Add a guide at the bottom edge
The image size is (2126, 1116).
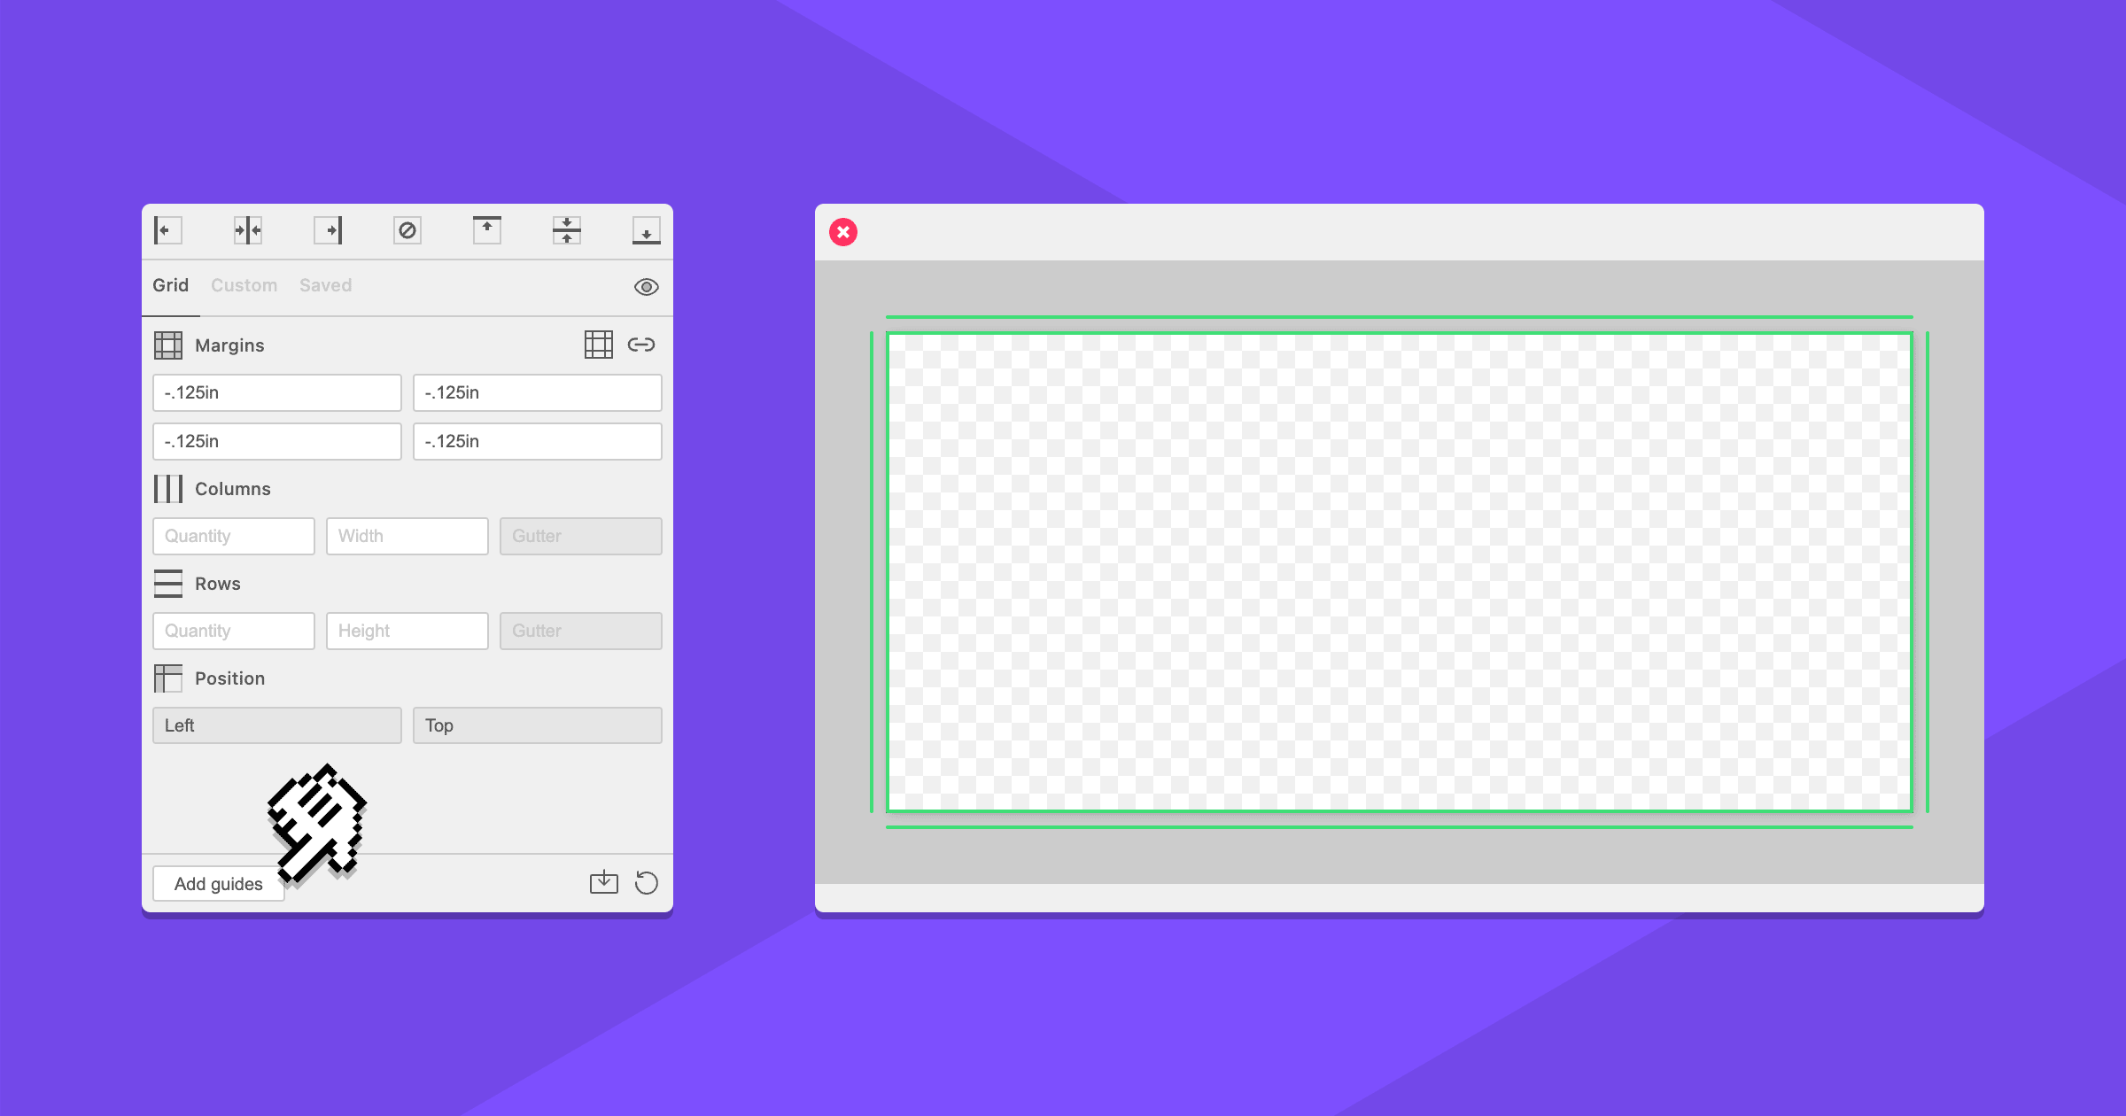click(x=646, y=230)
